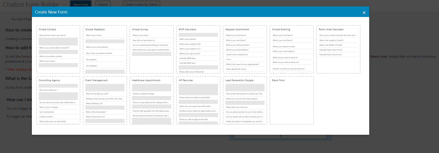Select the Simple Feedback template card
The height and width of the screenshot is (153, 439).
pos(105,49)
